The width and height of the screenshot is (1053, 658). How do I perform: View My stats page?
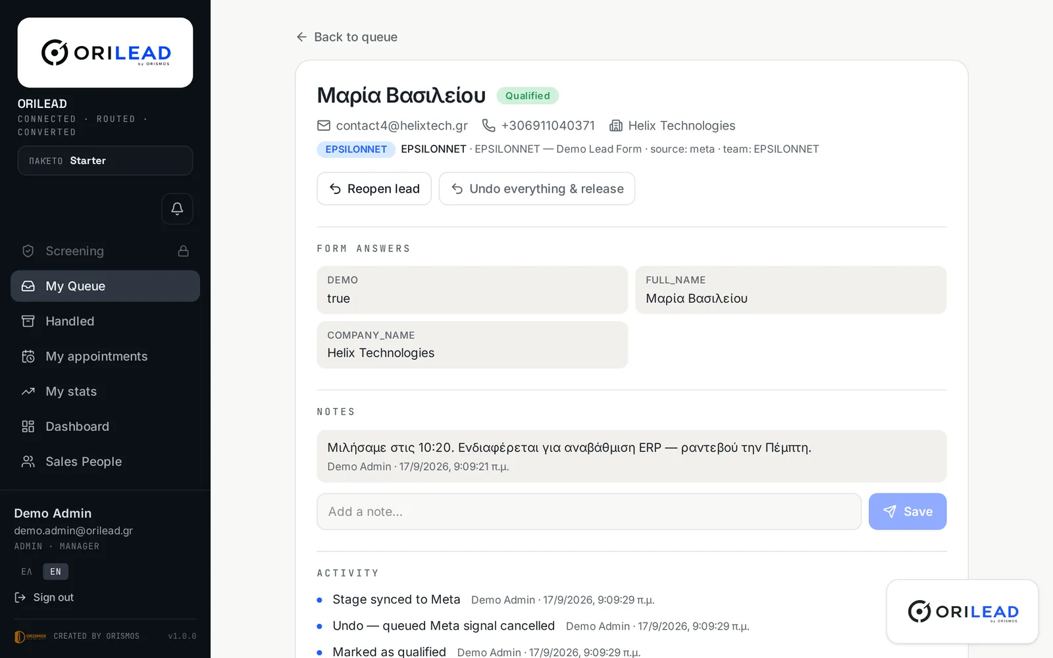pyautogui.click(x=105, y=392)
